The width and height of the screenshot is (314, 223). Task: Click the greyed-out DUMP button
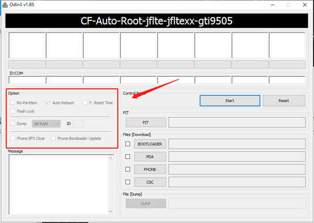point(145,204)
